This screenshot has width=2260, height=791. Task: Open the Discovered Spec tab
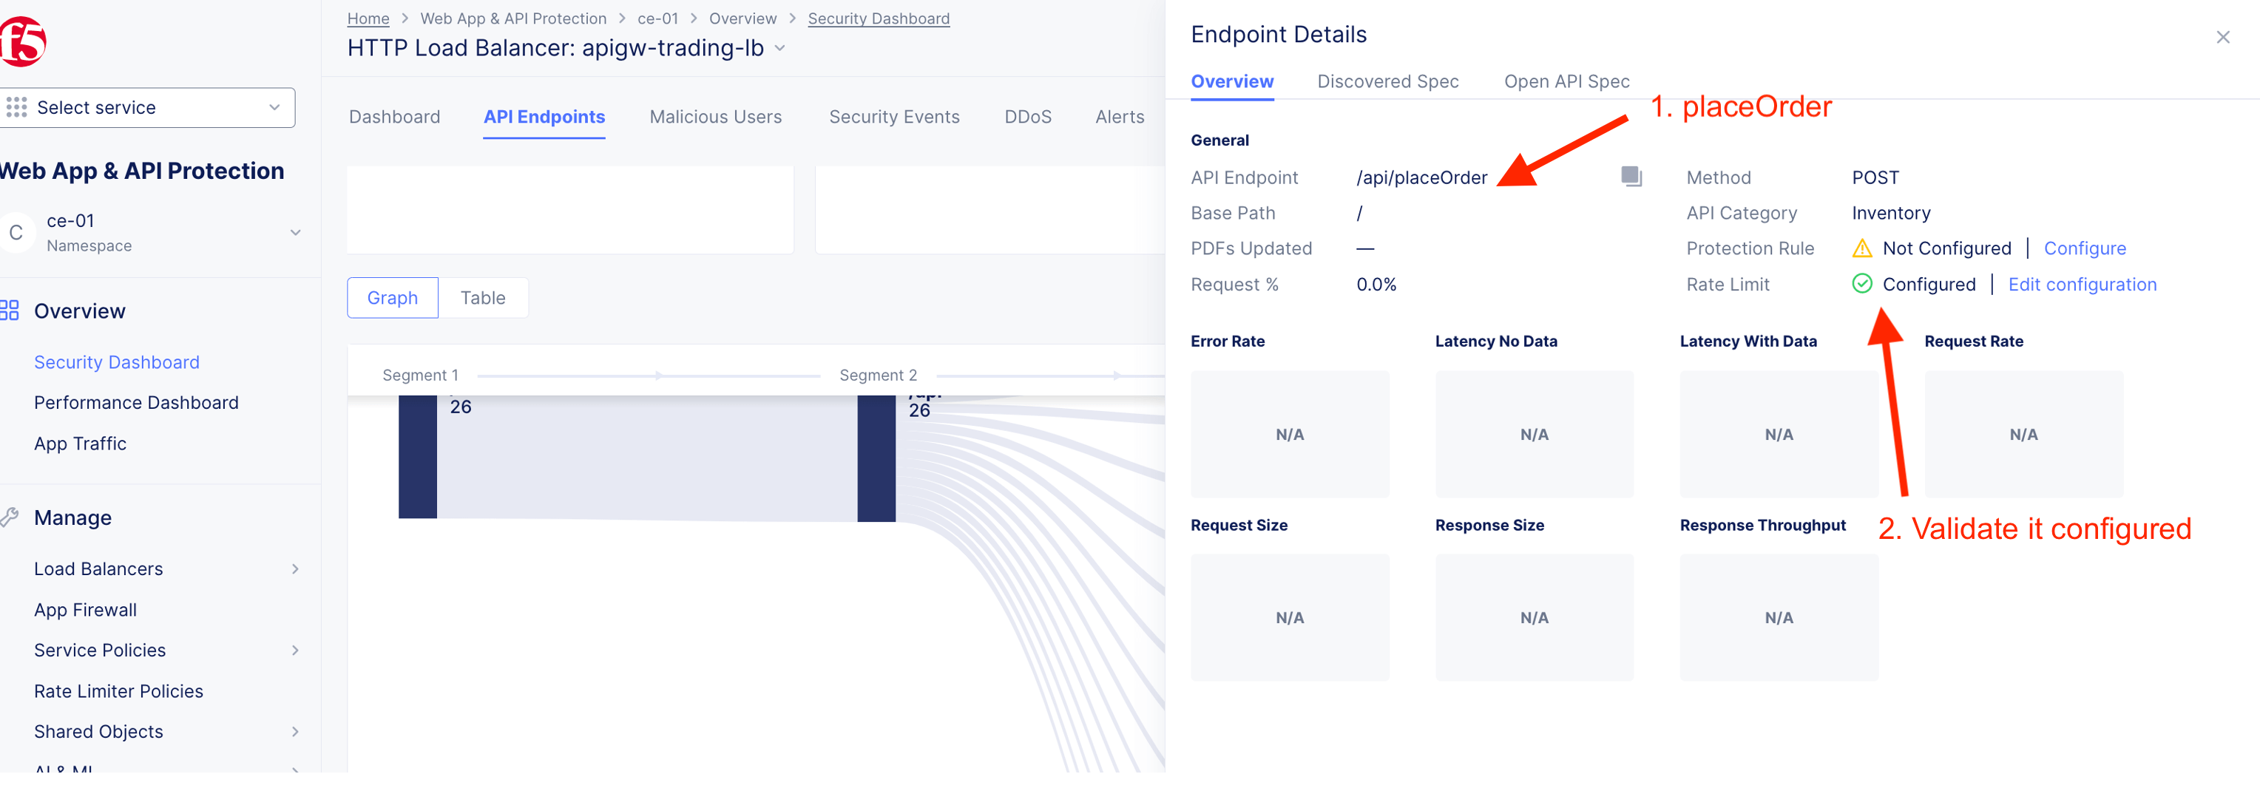click(1387, 81)
